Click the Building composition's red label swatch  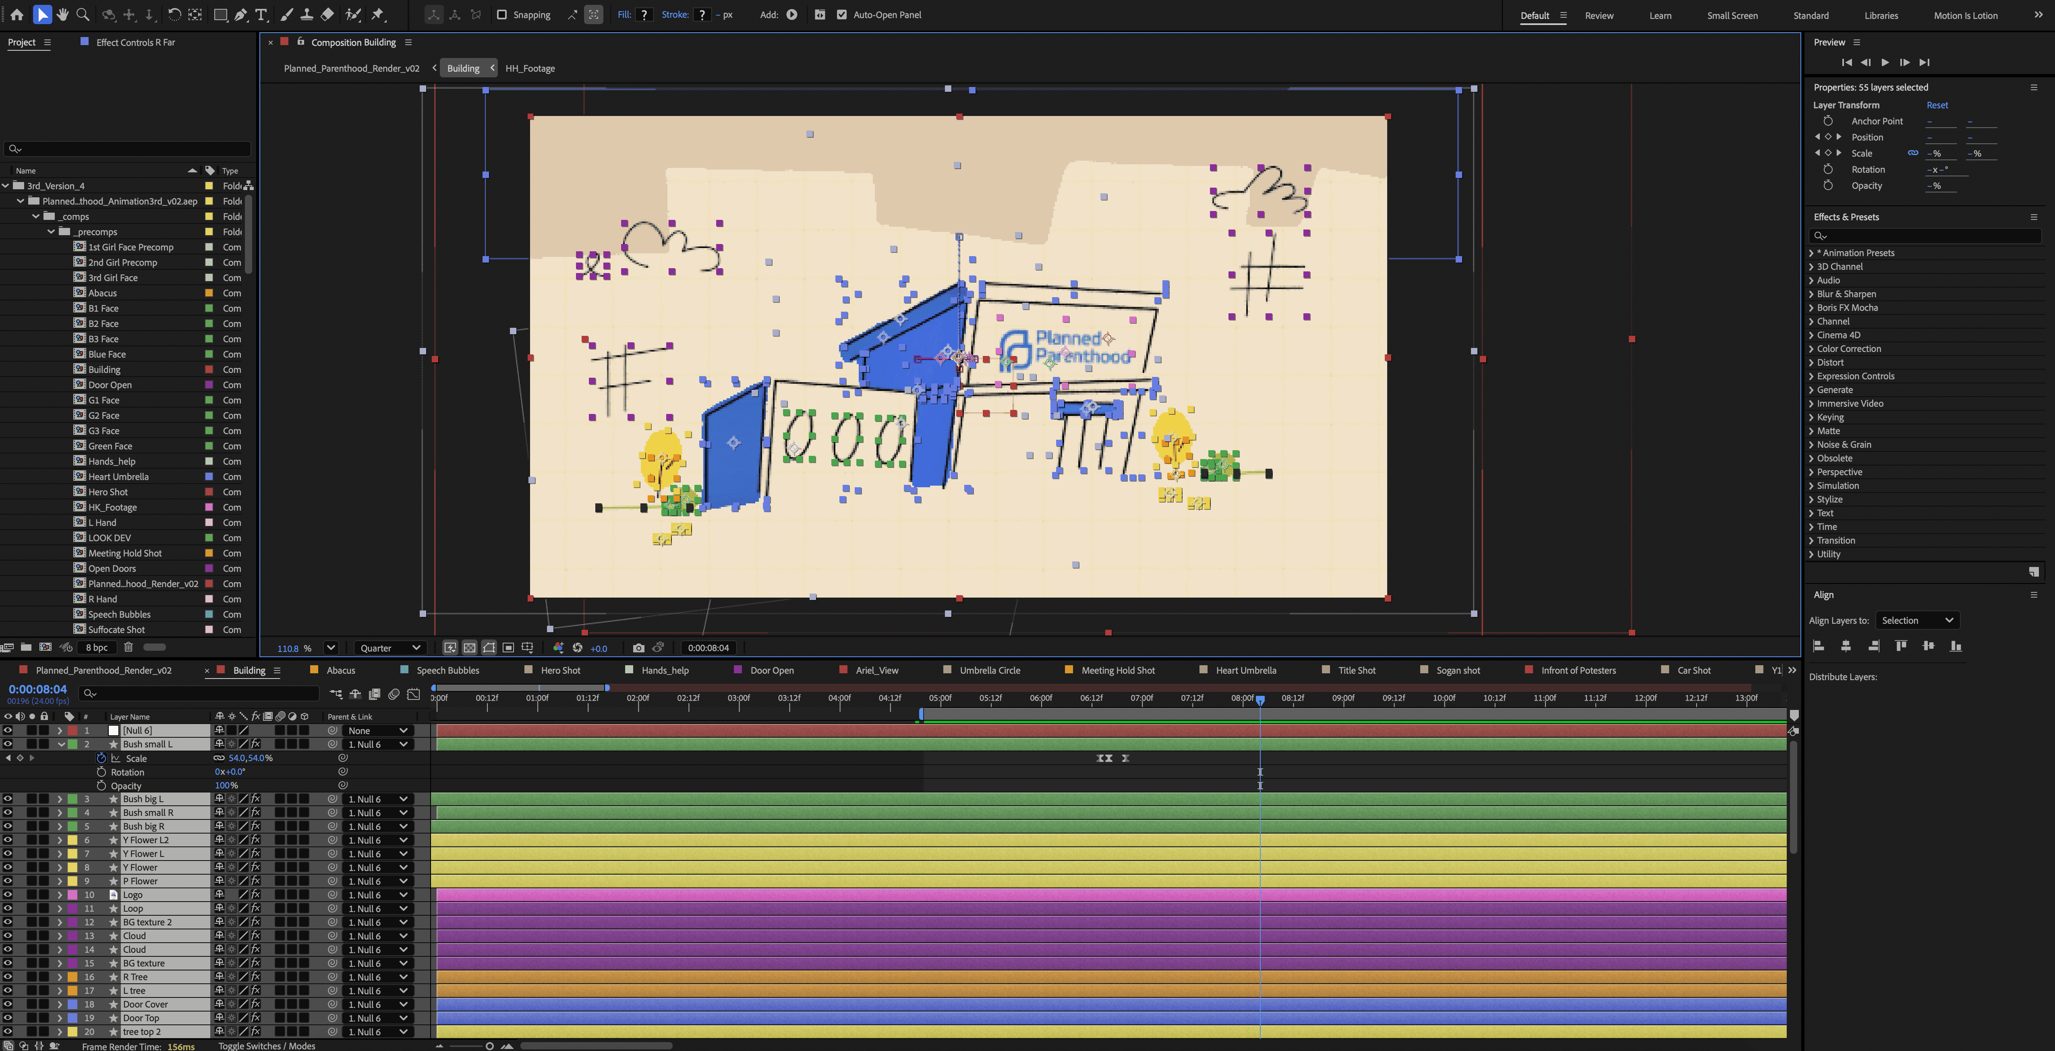click(x=209, y=369)
